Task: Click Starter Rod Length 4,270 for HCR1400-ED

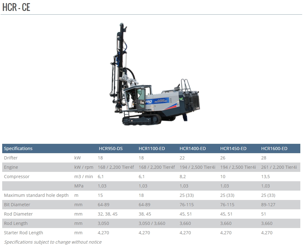Action: [185, 233]
